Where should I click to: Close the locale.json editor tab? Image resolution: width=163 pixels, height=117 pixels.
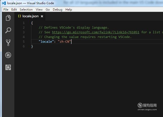pos(42,16)
